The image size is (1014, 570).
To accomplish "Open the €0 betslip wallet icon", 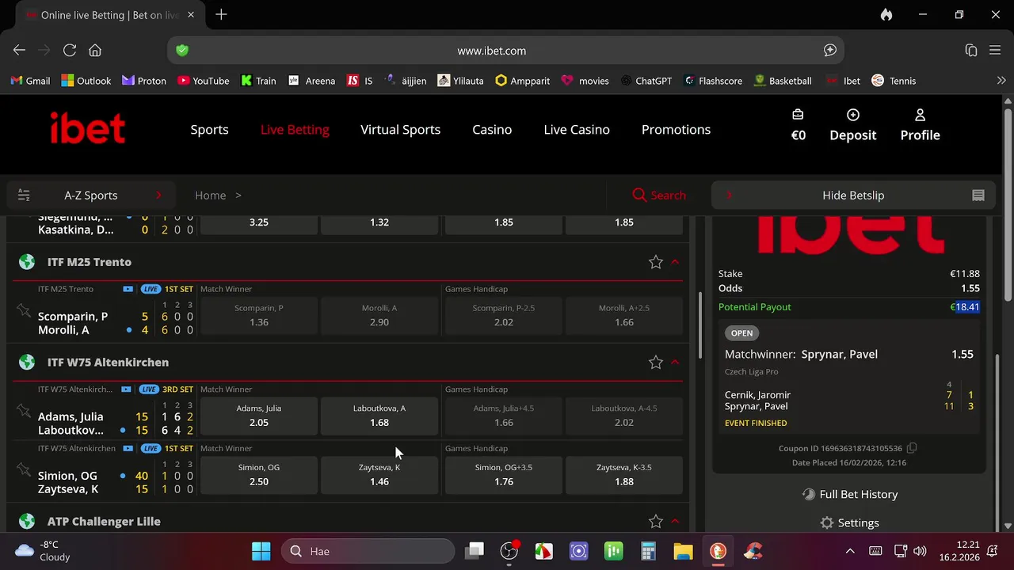I will pos(798,115).
